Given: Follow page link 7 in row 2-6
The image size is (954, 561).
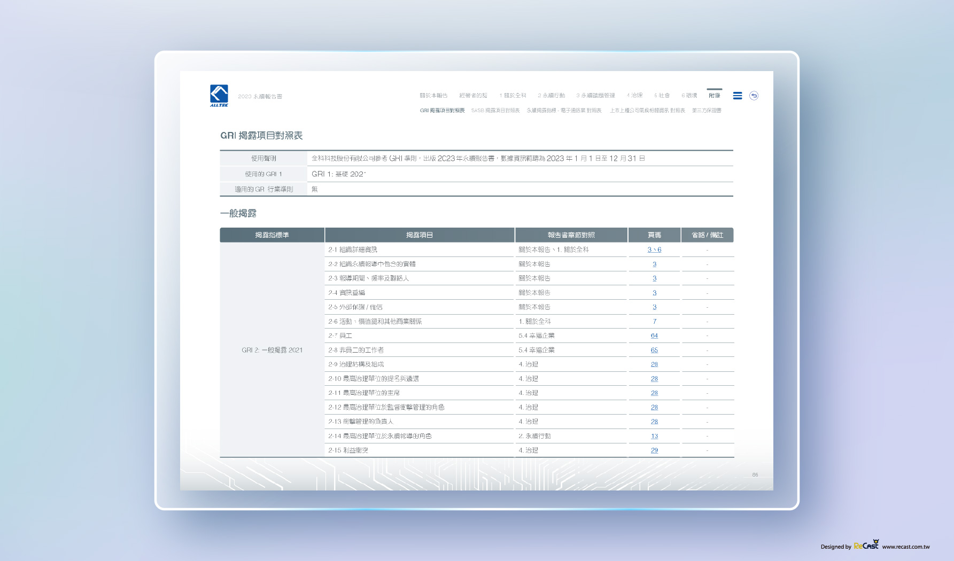Looking at the screenshot, I should [x=654, y=322].
